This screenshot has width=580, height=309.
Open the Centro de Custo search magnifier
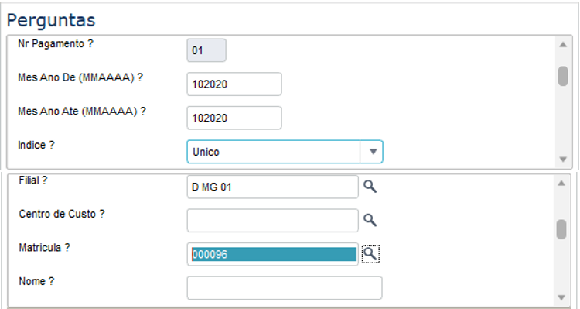(x=370, y=220)
